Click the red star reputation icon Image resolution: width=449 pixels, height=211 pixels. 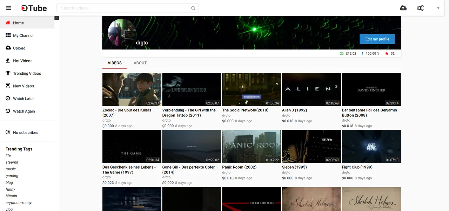pyautogui.click(x=387, y=54)
